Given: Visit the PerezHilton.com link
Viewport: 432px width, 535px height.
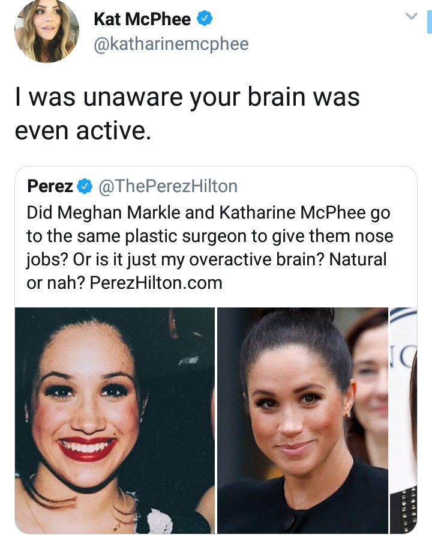Looking at the screenshot, I should 156,283.
